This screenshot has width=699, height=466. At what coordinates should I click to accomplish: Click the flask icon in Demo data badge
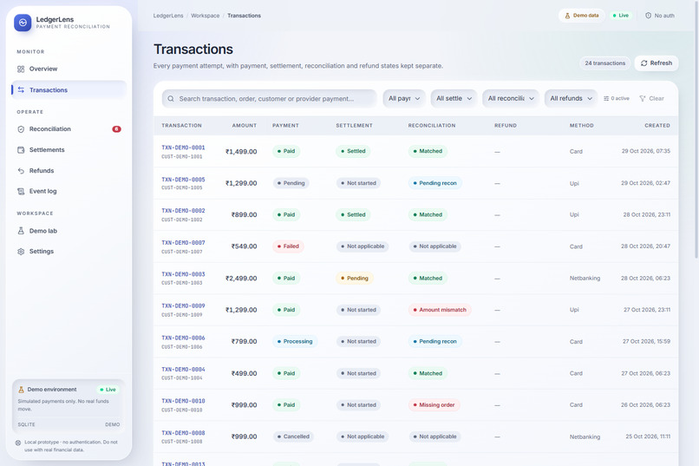(567, 16)
